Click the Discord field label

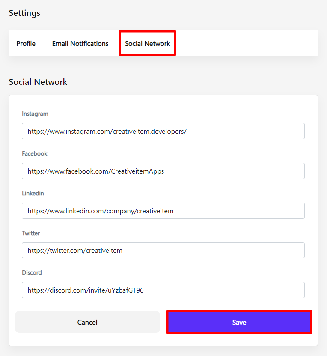pyautogui.click(x=32, y=272)
